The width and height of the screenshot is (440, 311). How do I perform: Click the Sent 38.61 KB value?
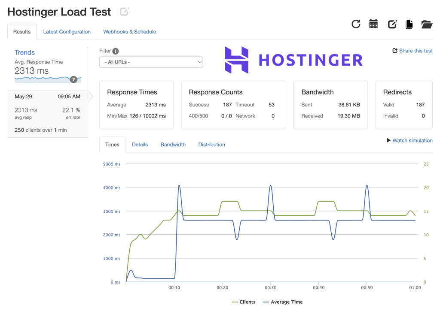click(x=349, y=105)
